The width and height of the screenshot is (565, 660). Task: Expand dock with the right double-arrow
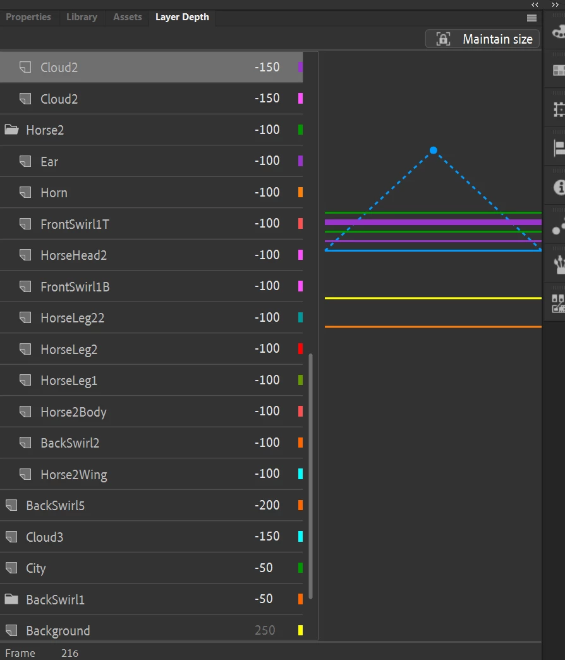556,4
